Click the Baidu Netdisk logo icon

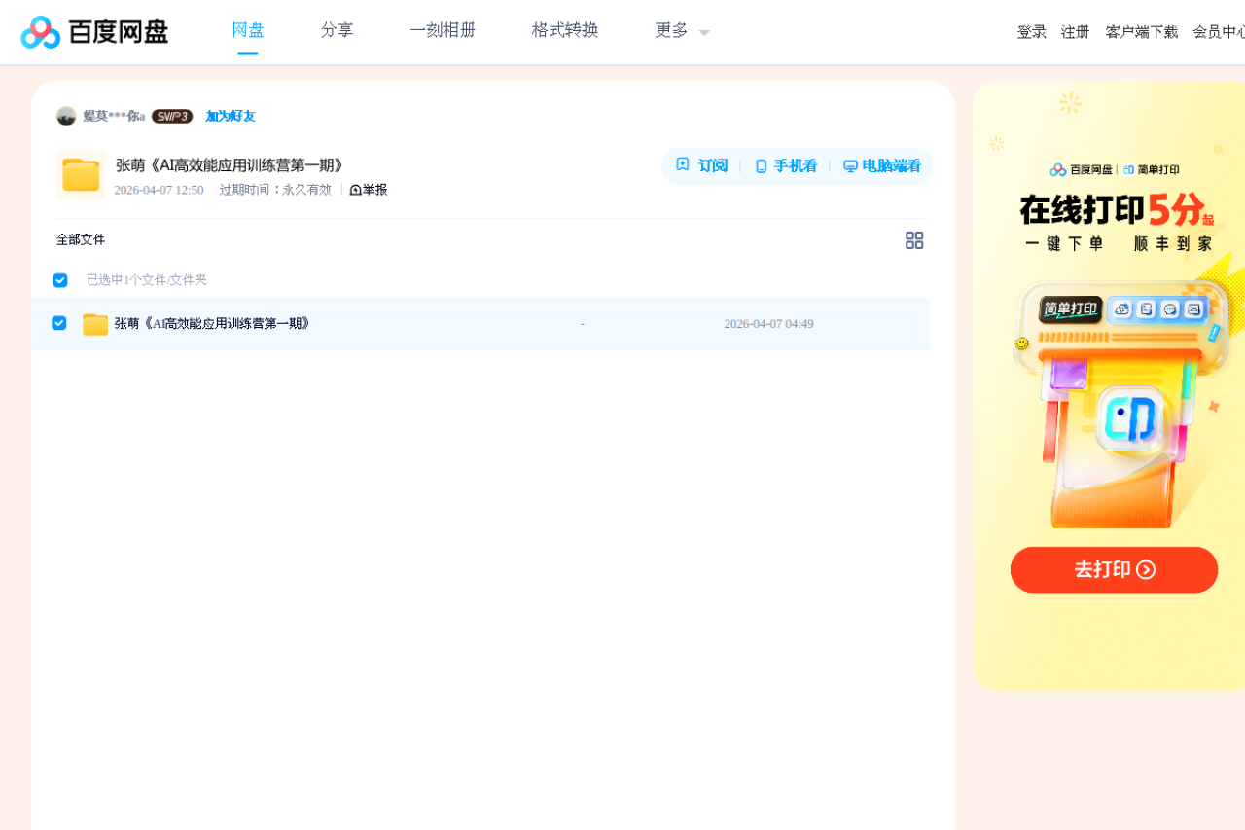[x=37, y=31]
